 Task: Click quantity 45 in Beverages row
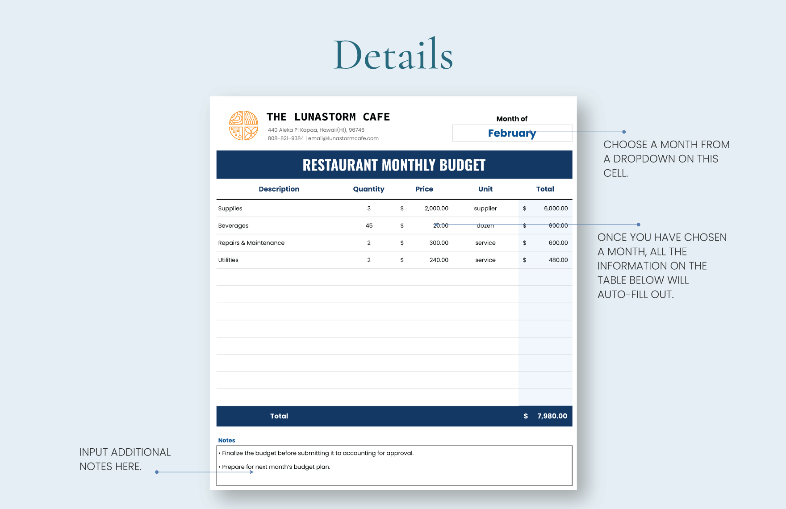(369, 225)
